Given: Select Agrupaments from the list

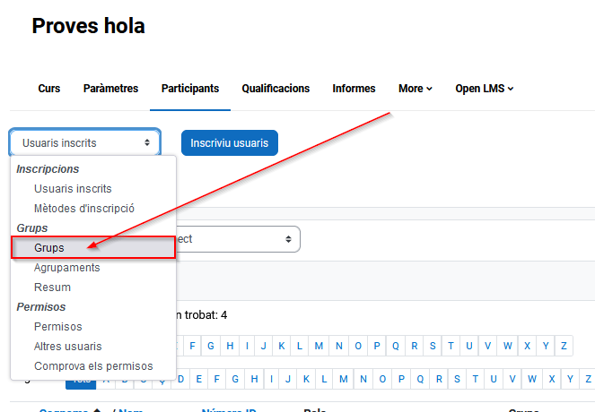Looking at the screenshot, I should click(x=66, y=268).
